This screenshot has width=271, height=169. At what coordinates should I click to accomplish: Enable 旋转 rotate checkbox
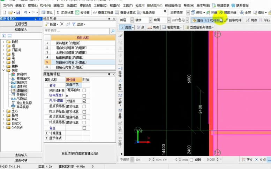pyautogui.click(x=191, y=160)
